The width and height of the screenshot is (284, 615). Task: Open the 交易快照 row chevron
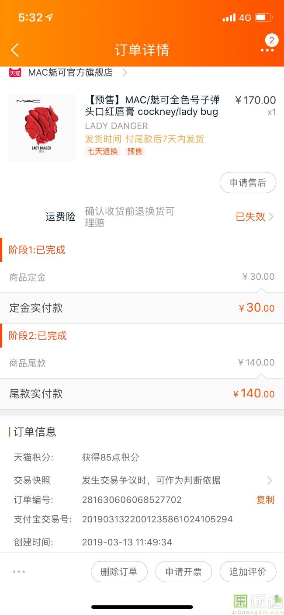[x=270, y=480]
